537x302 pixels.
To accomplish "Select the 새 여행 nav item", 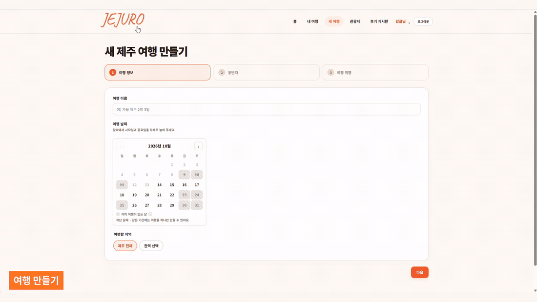I will tap(334, 21).
